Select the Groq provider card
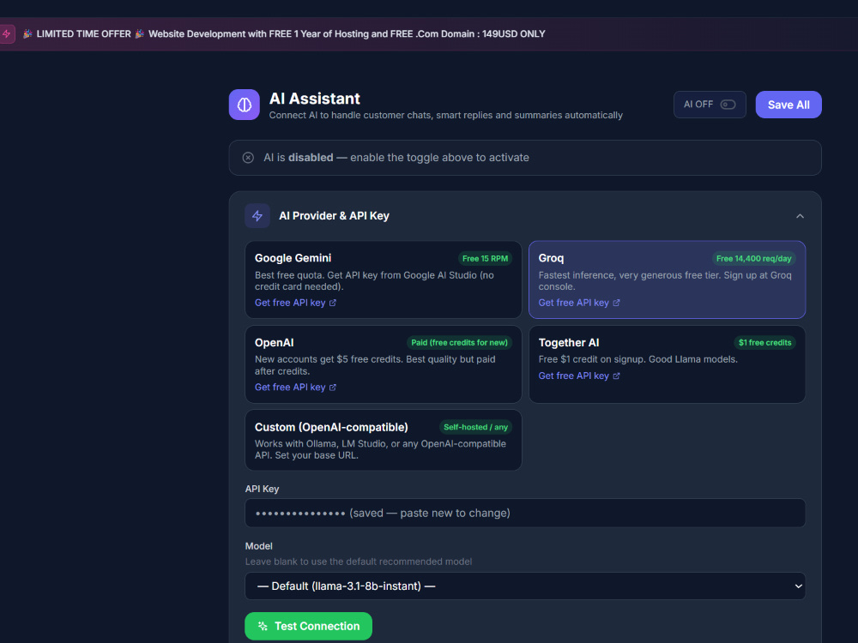The height and width of the screenshot is (643, 858). [x=667, y=279]
